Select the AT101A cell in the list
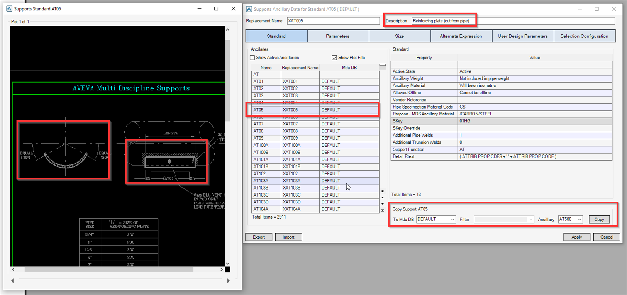The height and width of the screenshot is (295, 627). [x=266, y=159]
